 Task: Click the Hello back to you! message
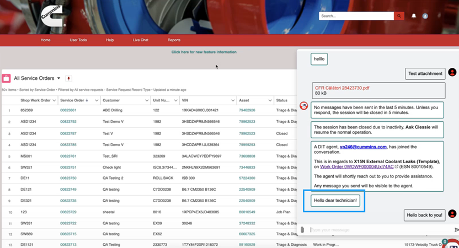[424, 215]
